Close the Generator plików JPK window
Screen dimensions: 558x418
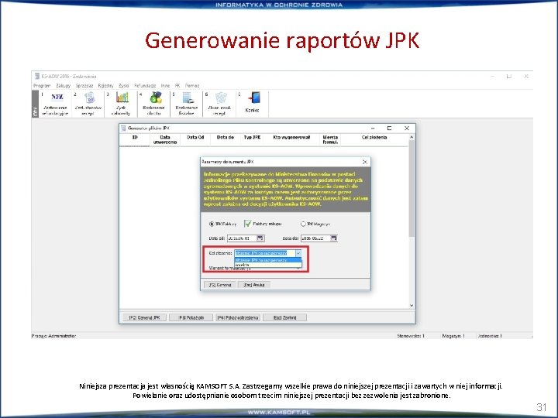[x=407, y=128]
